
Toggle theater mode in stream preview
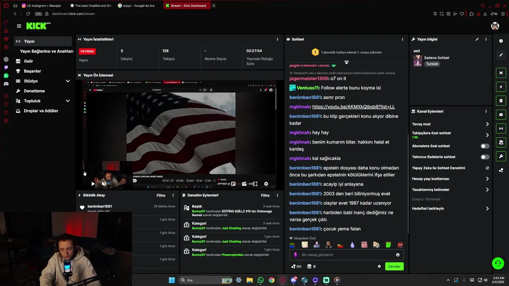(x=244, y=184)
